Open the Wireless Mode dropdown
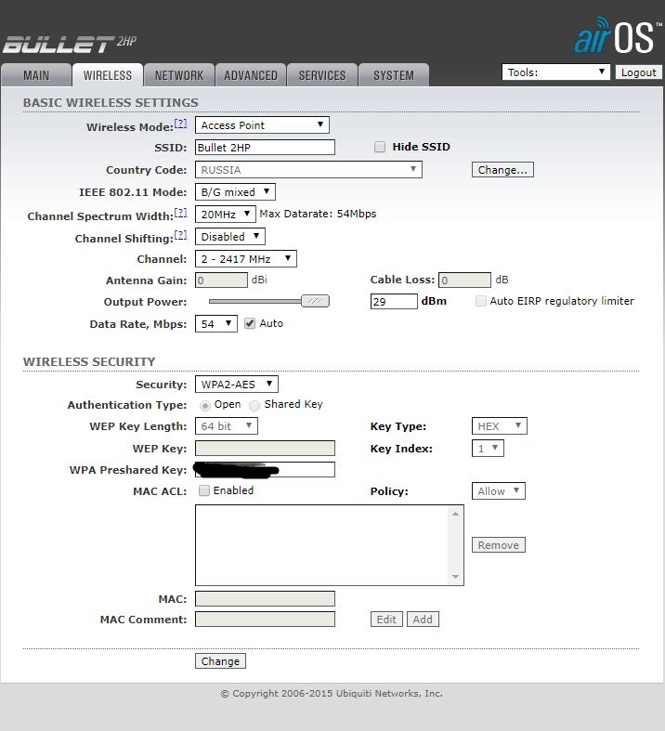 click(262, 125)
